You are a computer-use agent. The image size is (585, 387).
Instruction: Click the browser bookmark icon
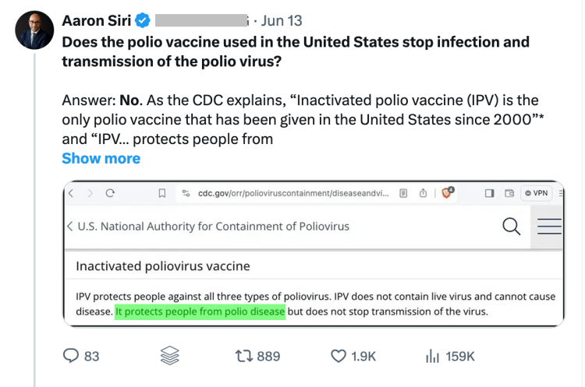click(x=161, y=193)
